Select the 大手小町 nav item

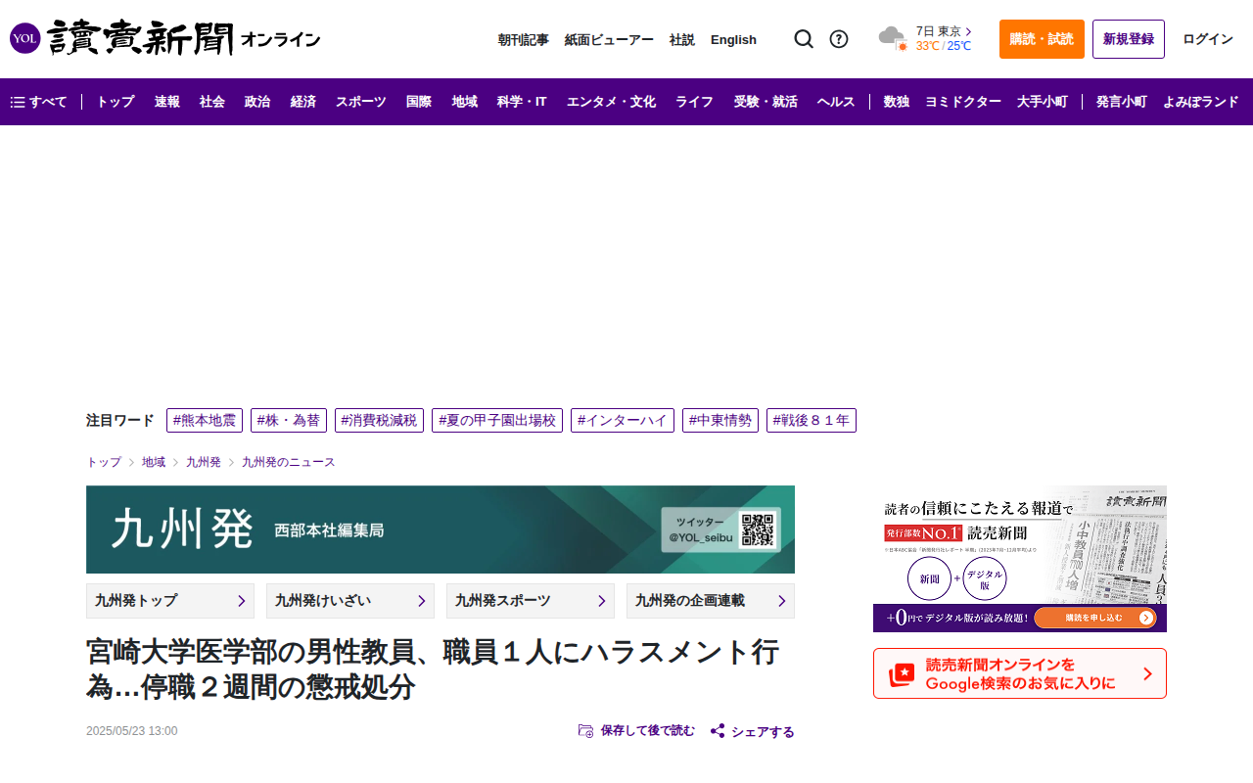pyautogui.click(x=1042, y=102)
